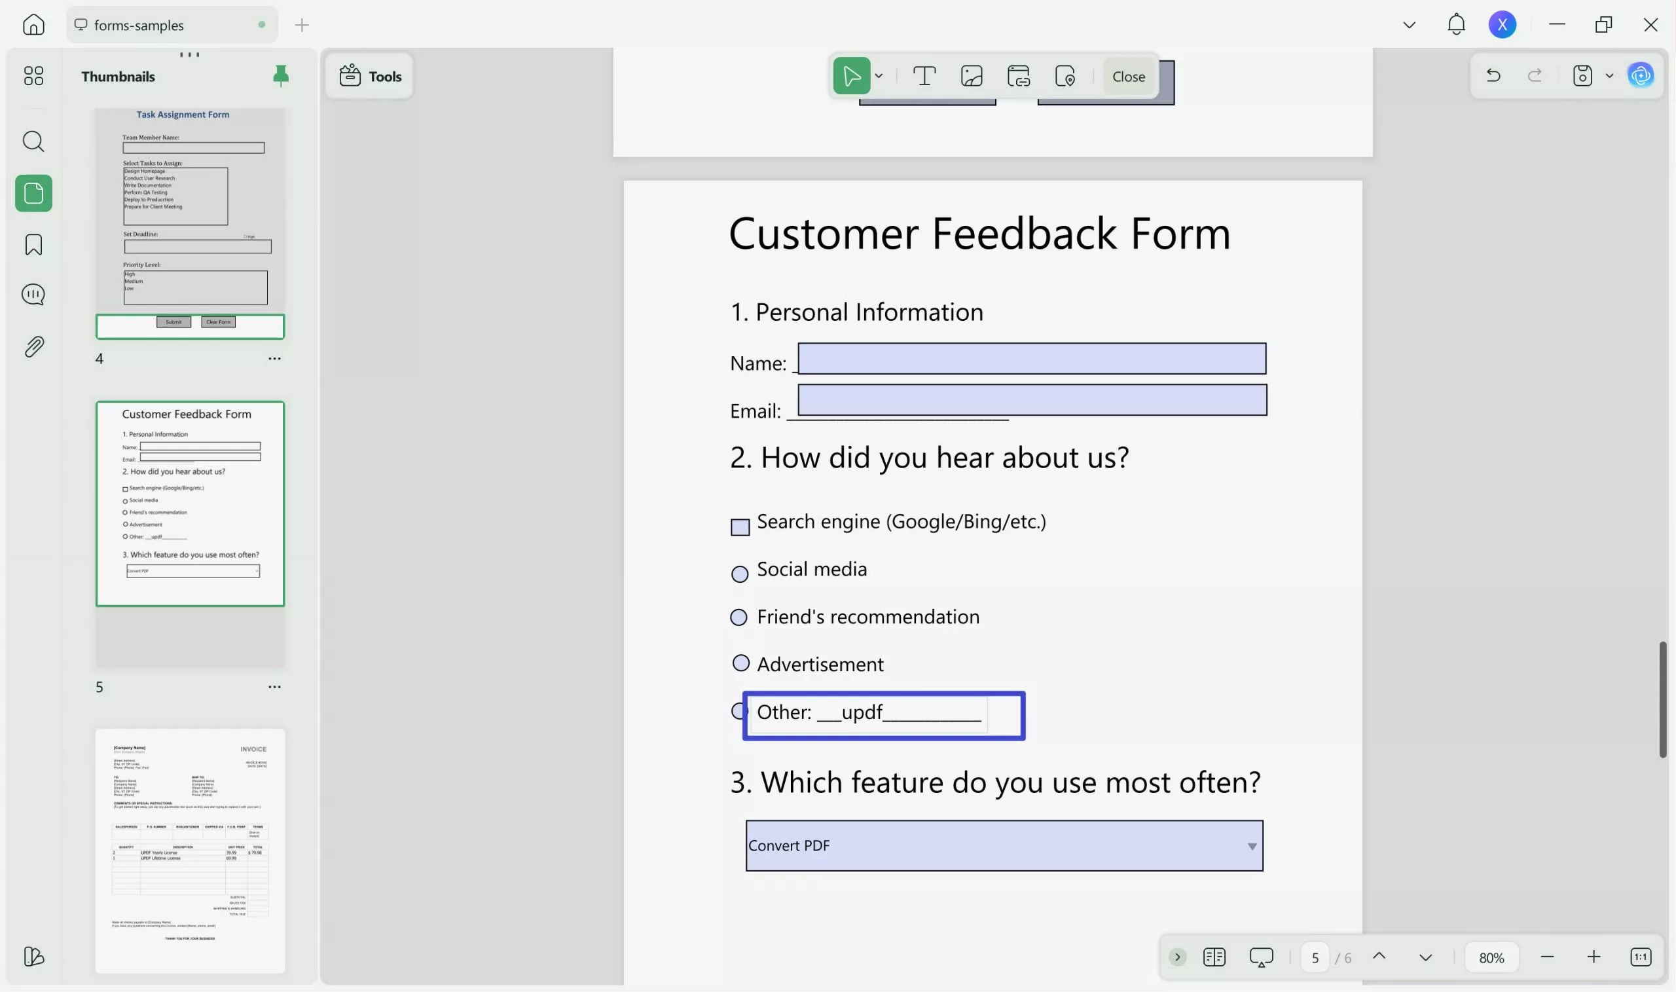Open the Convert PDF dropdown on the form
Screen dimensions: 1676x992
point(1251,845)
